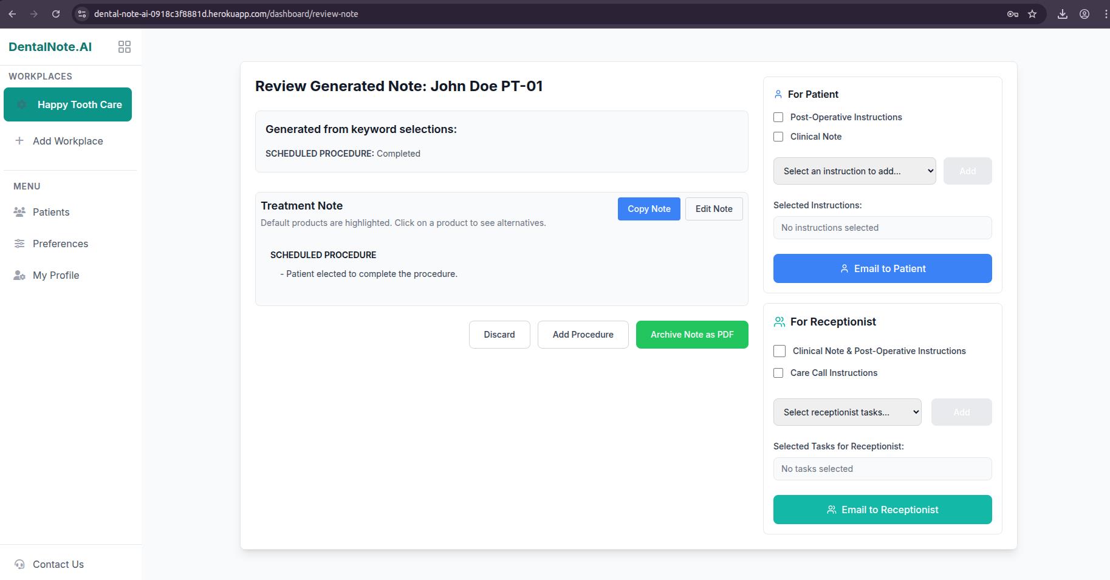
Task: Open settings gear on Happy Tooth Care workspace
Action: pyautogui.click(x=22, y=104)
